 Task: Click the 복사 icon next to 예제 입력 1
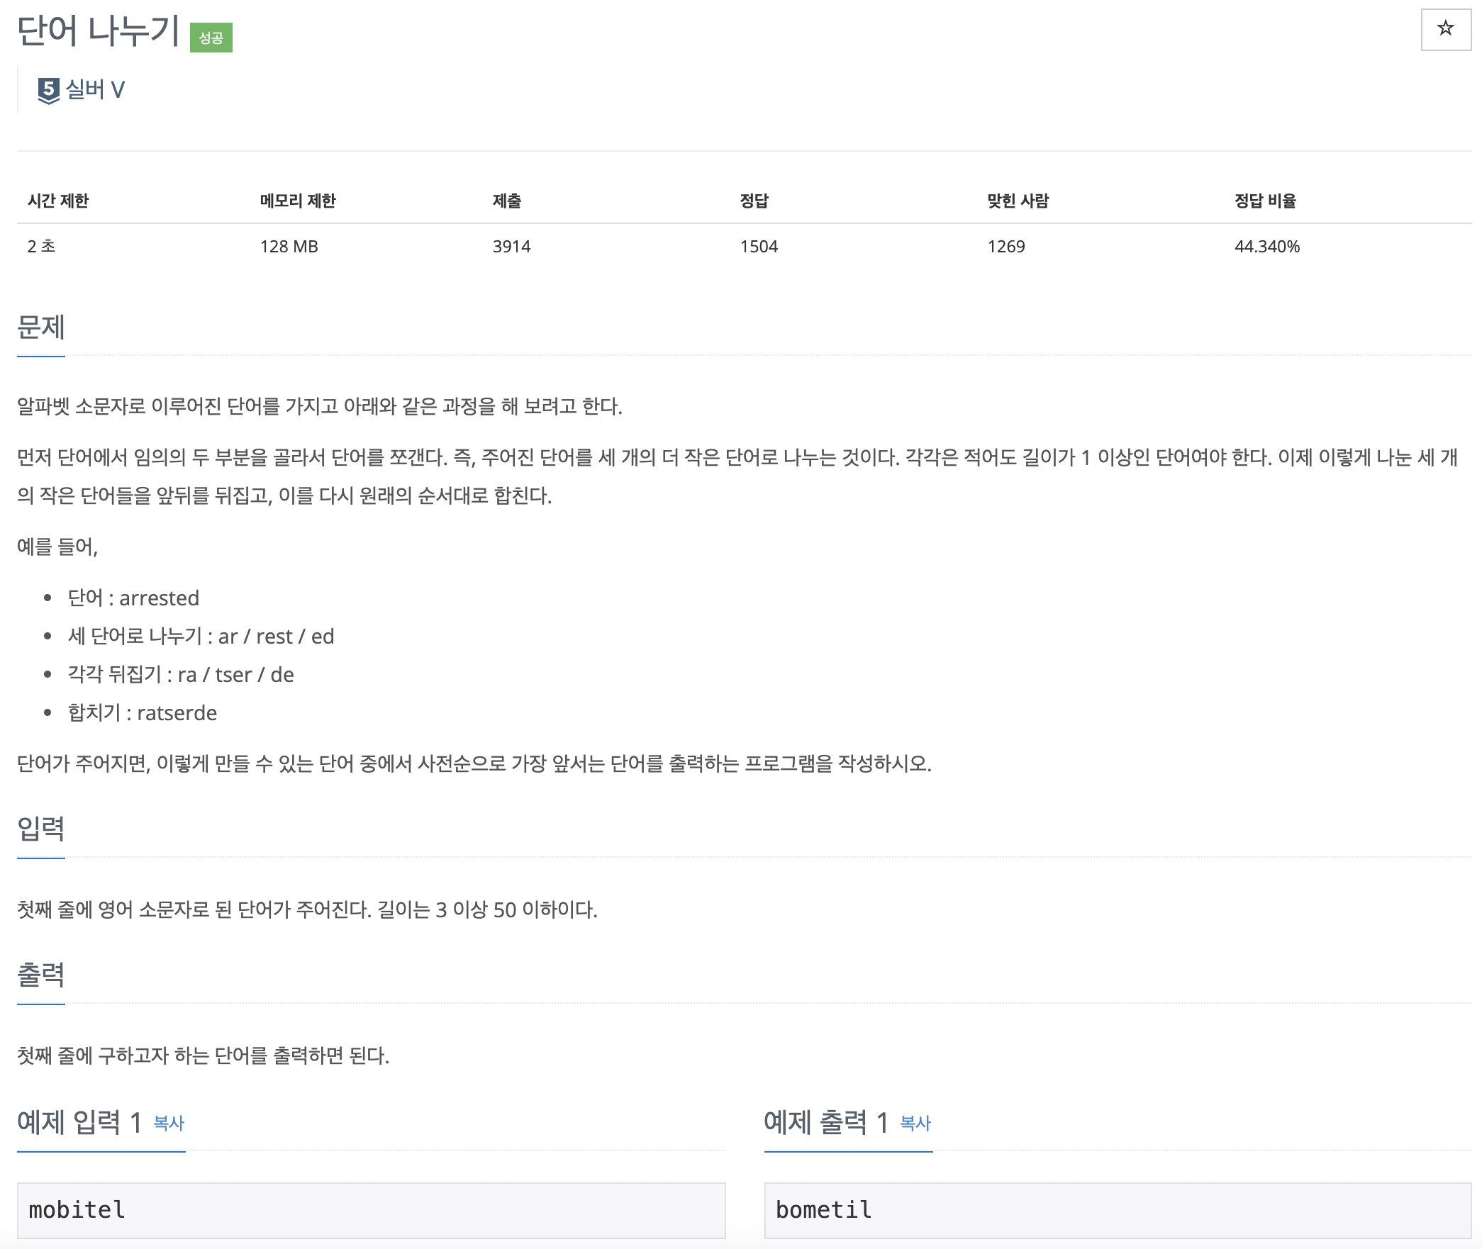[168, 1123]
